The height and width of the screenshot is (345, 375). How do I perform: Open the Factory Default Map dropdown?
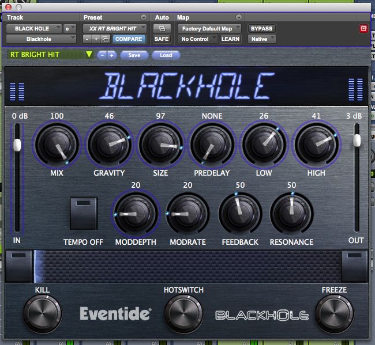209,29
